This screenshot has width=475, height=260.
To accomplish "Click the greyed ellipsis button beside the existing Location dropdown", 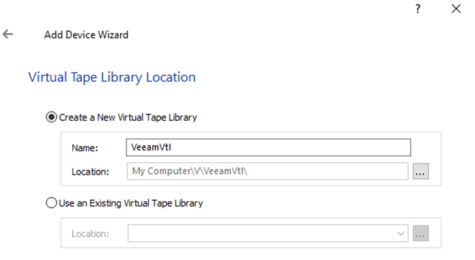I will click(421, 233).
